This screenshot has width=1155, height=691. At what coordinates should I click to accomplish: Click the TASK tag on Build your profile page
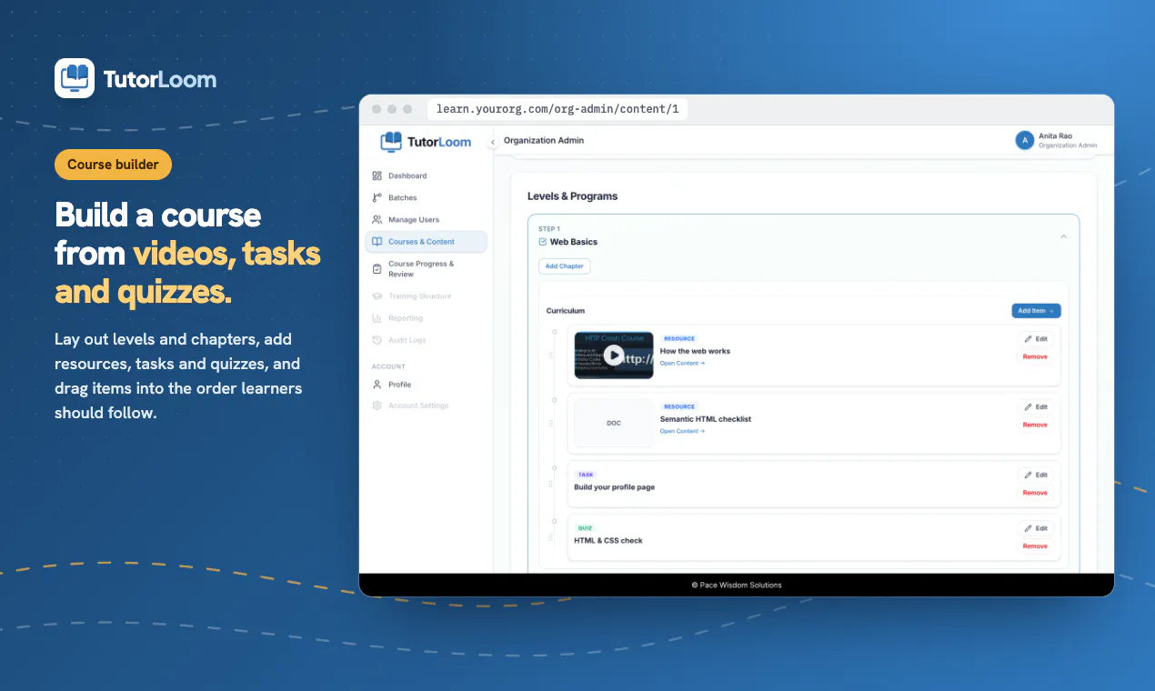(x=586, y=475)
